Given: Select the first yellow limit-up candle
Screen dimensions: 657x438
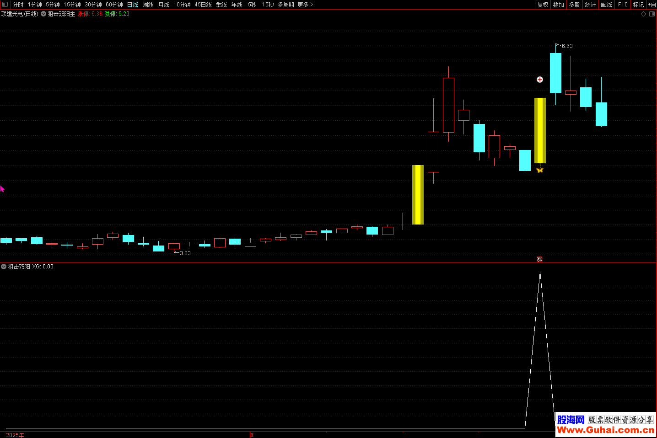Looking at the screenshot, I should pyautogui.click(x=418, y=195).
